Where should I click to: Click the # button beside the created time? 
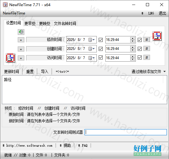[x=147, y=49]
